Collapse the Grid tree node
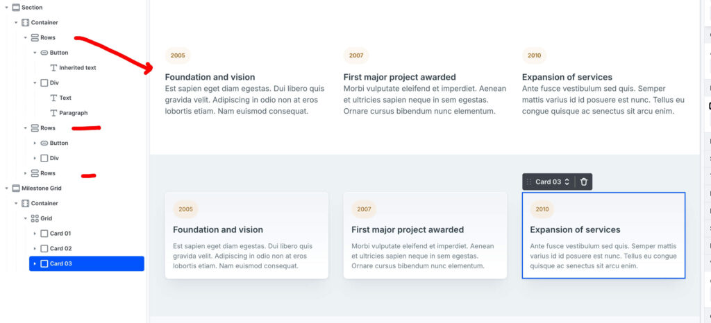Image resolution: width=711 pixels, height=323 pixels. pyautogui.click(x=26, y=218)
